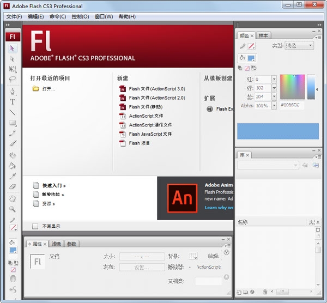Screen dimensions: 327x303
Task: Select the Text tool in the toolbox
Action: [x=13, y=102]
